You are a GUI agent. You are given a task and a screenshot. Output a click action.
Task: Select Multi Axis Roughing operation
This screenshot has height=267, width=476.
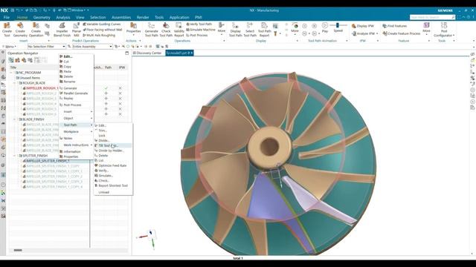tap(99, 35)
